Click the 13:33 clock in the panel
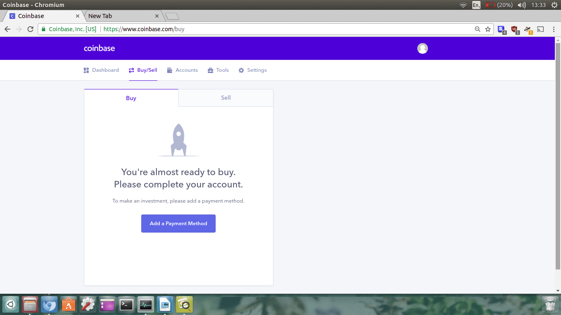The width and height of the screenshot is (561, 315). coord(538,5)
